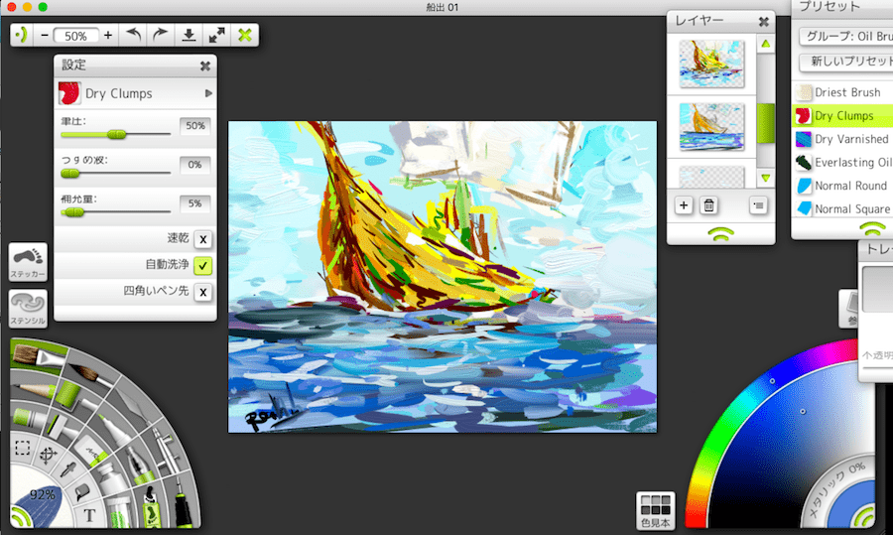The width and height of the screenshot is (893, 535).
Task: Toggle 自動洗浄 (Auto Clean) checkbox
Action: point(202,265)
